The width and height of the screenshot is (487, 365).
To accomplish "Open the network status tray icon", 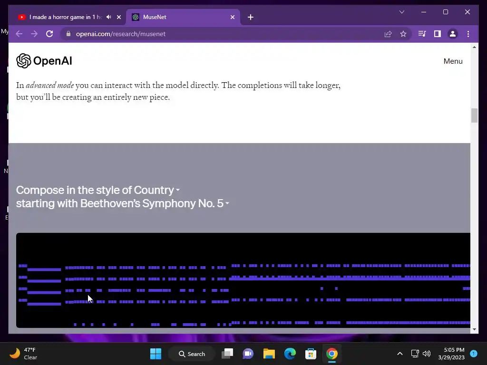I will (x=415, y=354).
